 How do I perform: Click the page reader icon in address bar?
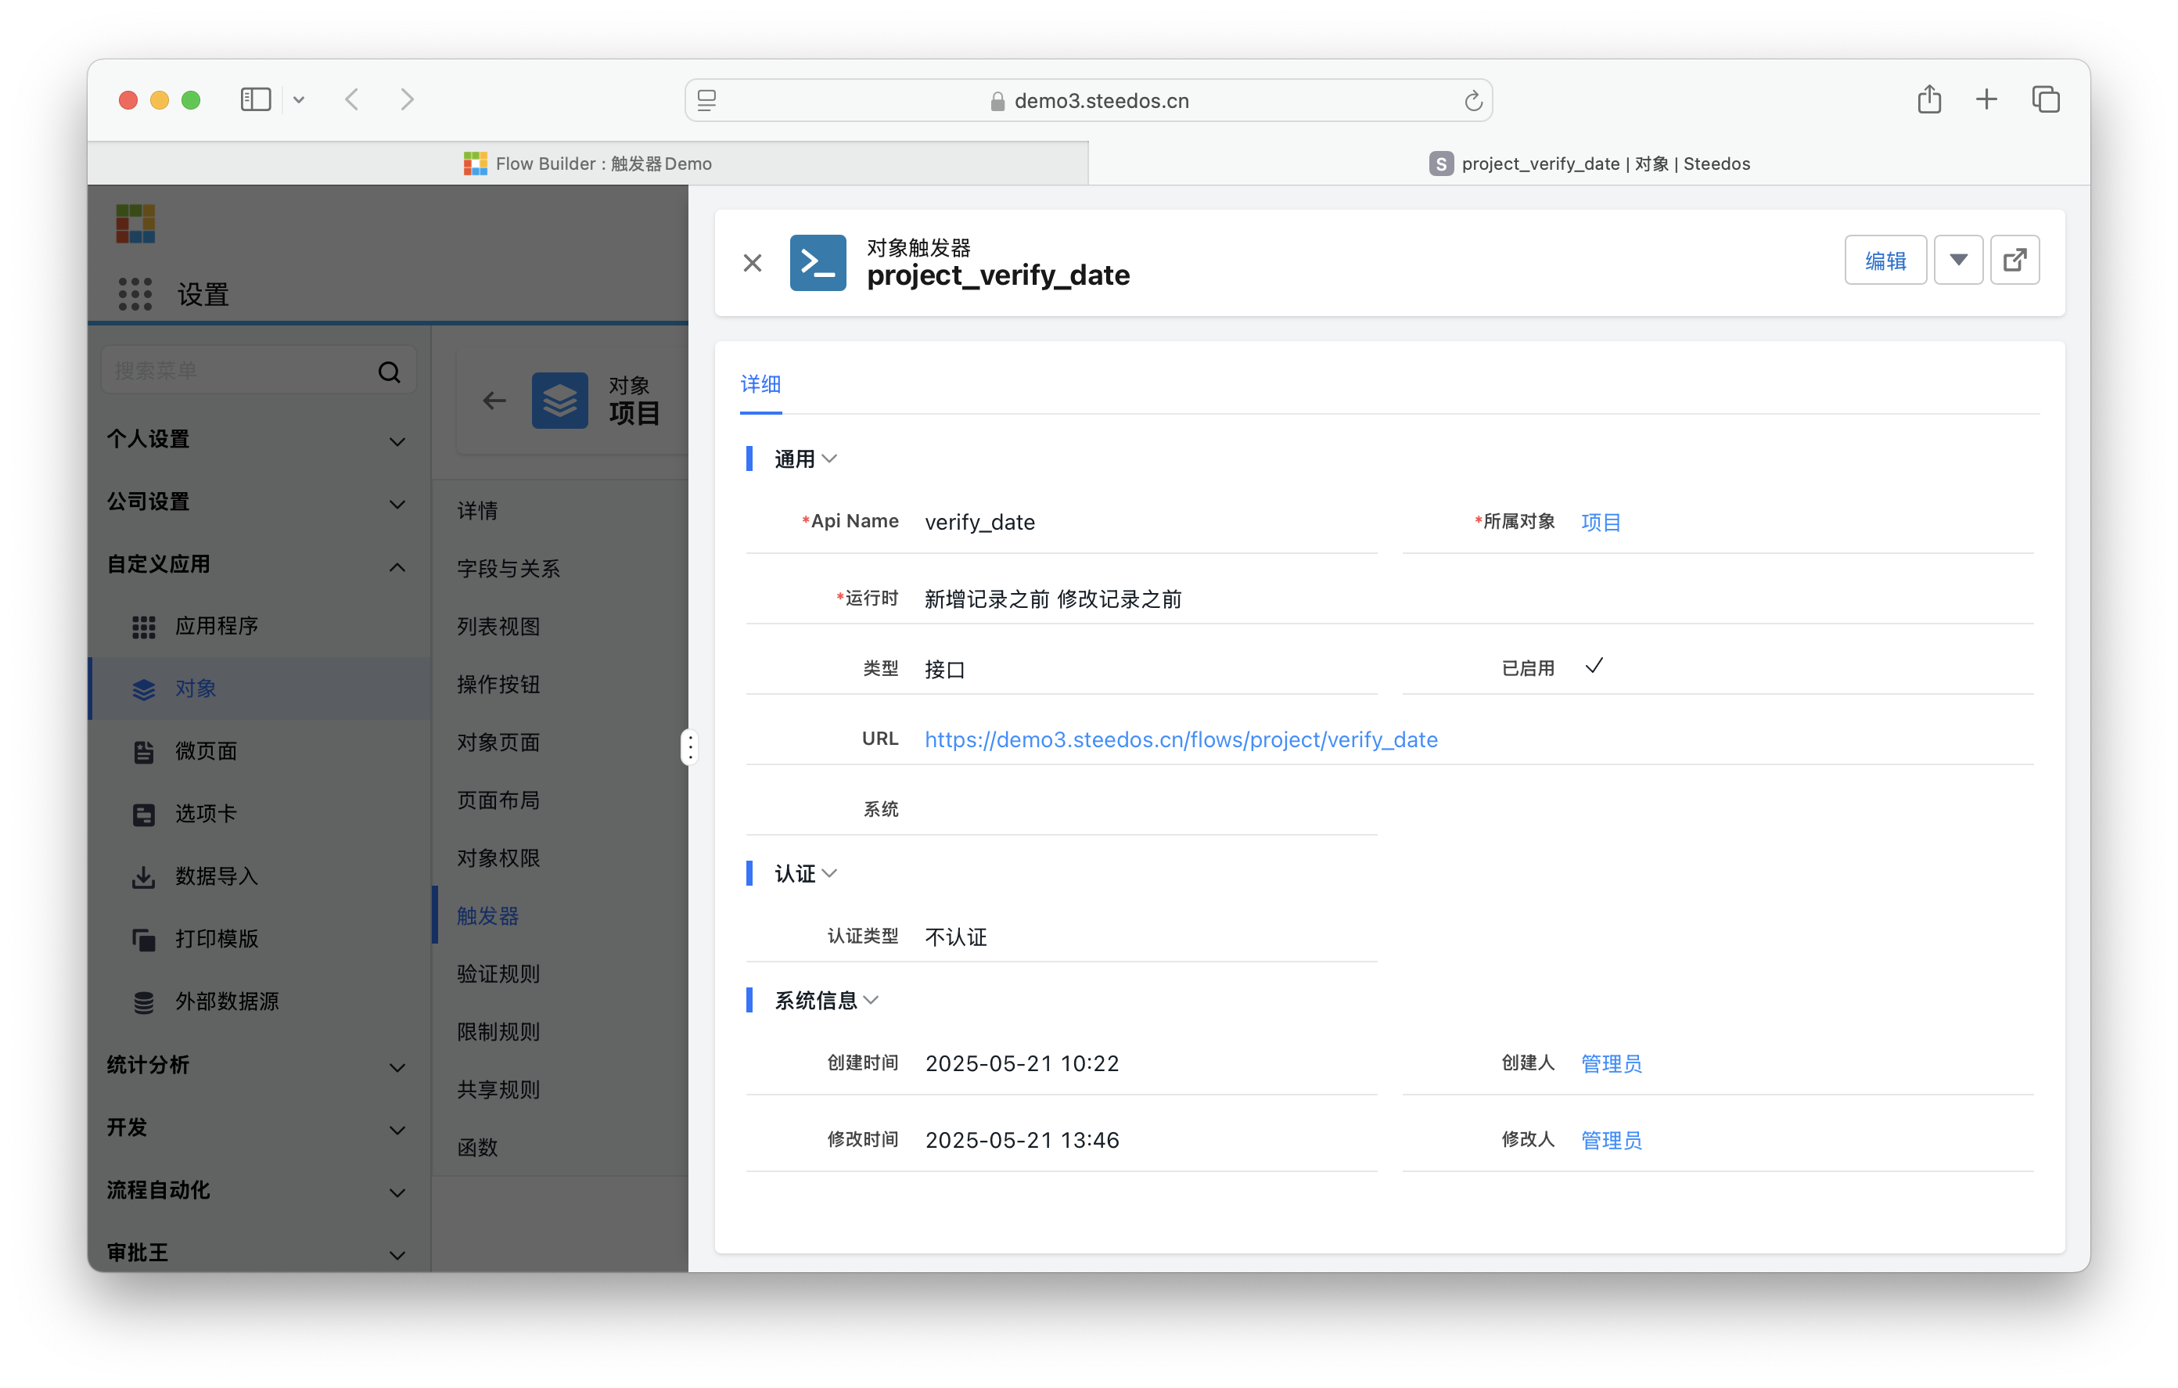pyautogui.click(x=707, y=100)
